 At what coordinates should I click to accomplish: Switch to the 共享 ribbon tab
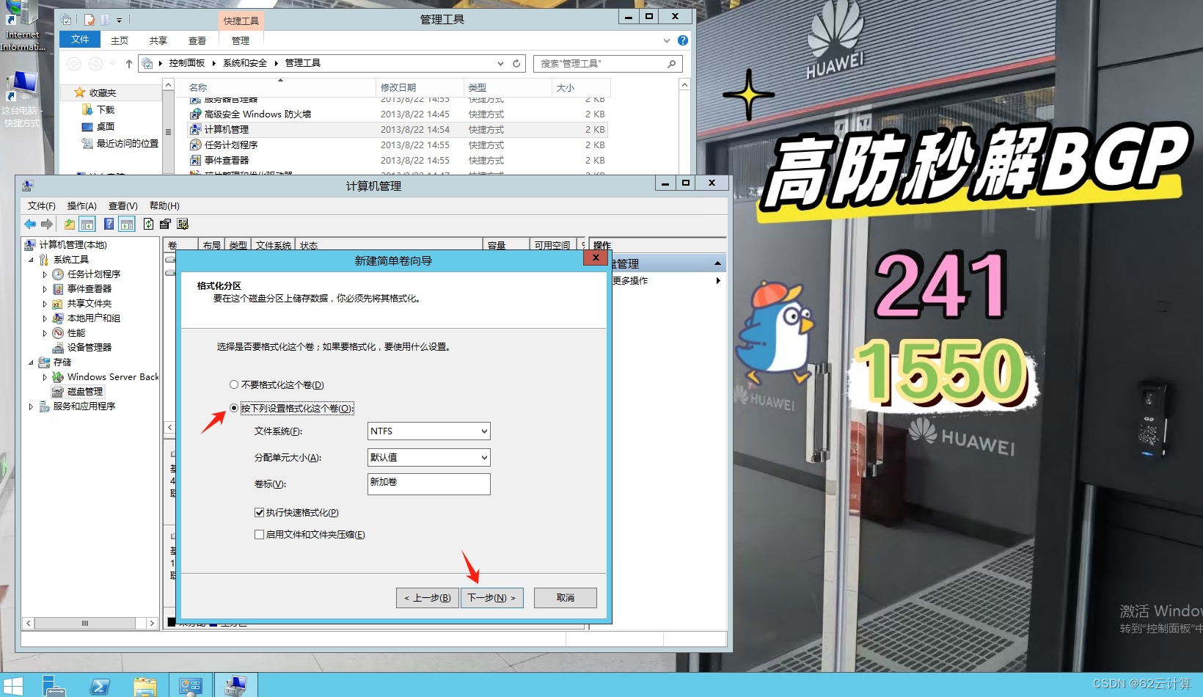click(157, 40)
